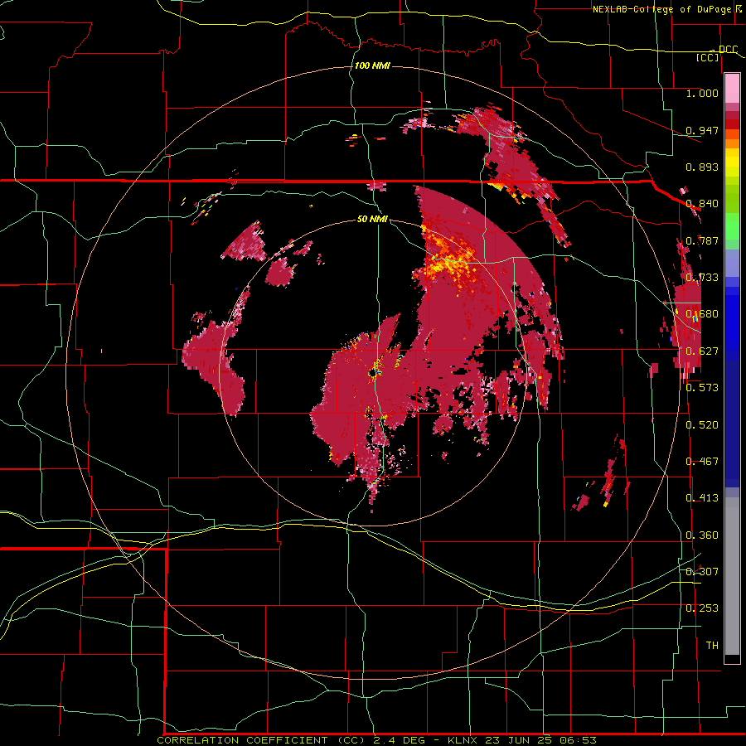Viewport: 746px width, 746px height.
Task: Click the 0.413 scale value
Action: tap(702, 498)
